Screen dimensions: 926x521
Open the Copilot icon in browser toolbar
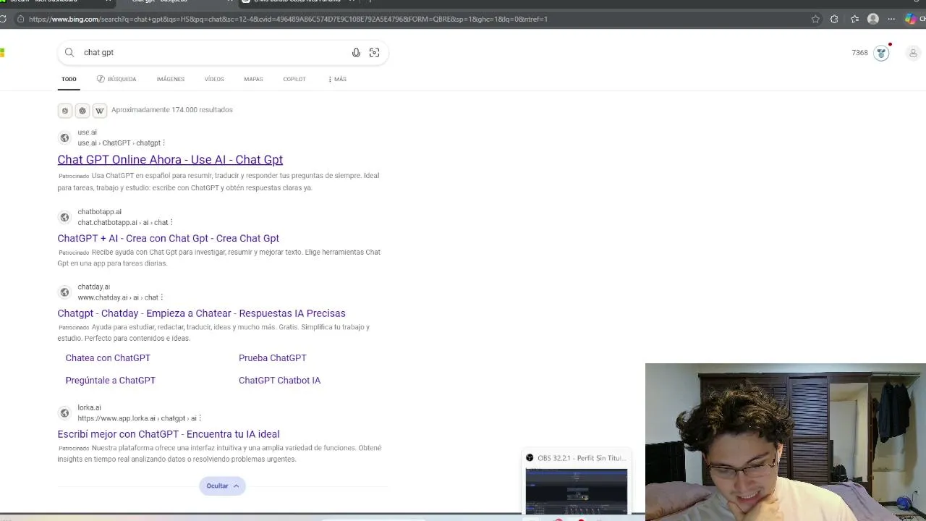(911, 19)
